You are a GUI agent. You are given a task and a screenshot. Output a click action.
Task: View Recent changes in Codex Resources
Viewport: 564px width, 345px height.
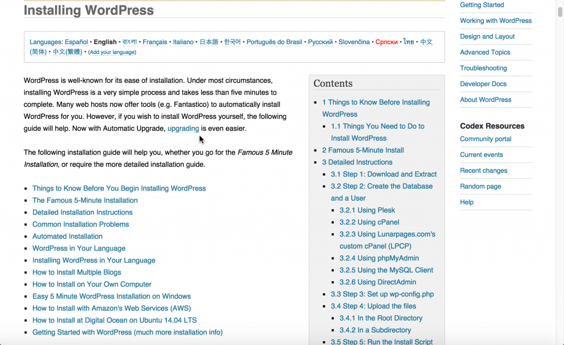[484, 171]
